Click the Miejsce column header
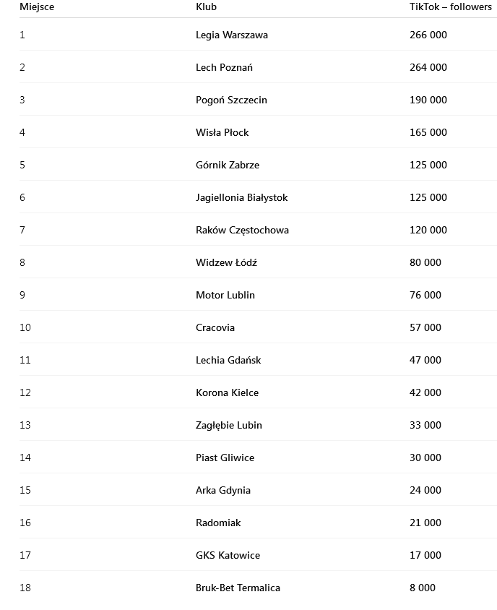 pos(37,7)
